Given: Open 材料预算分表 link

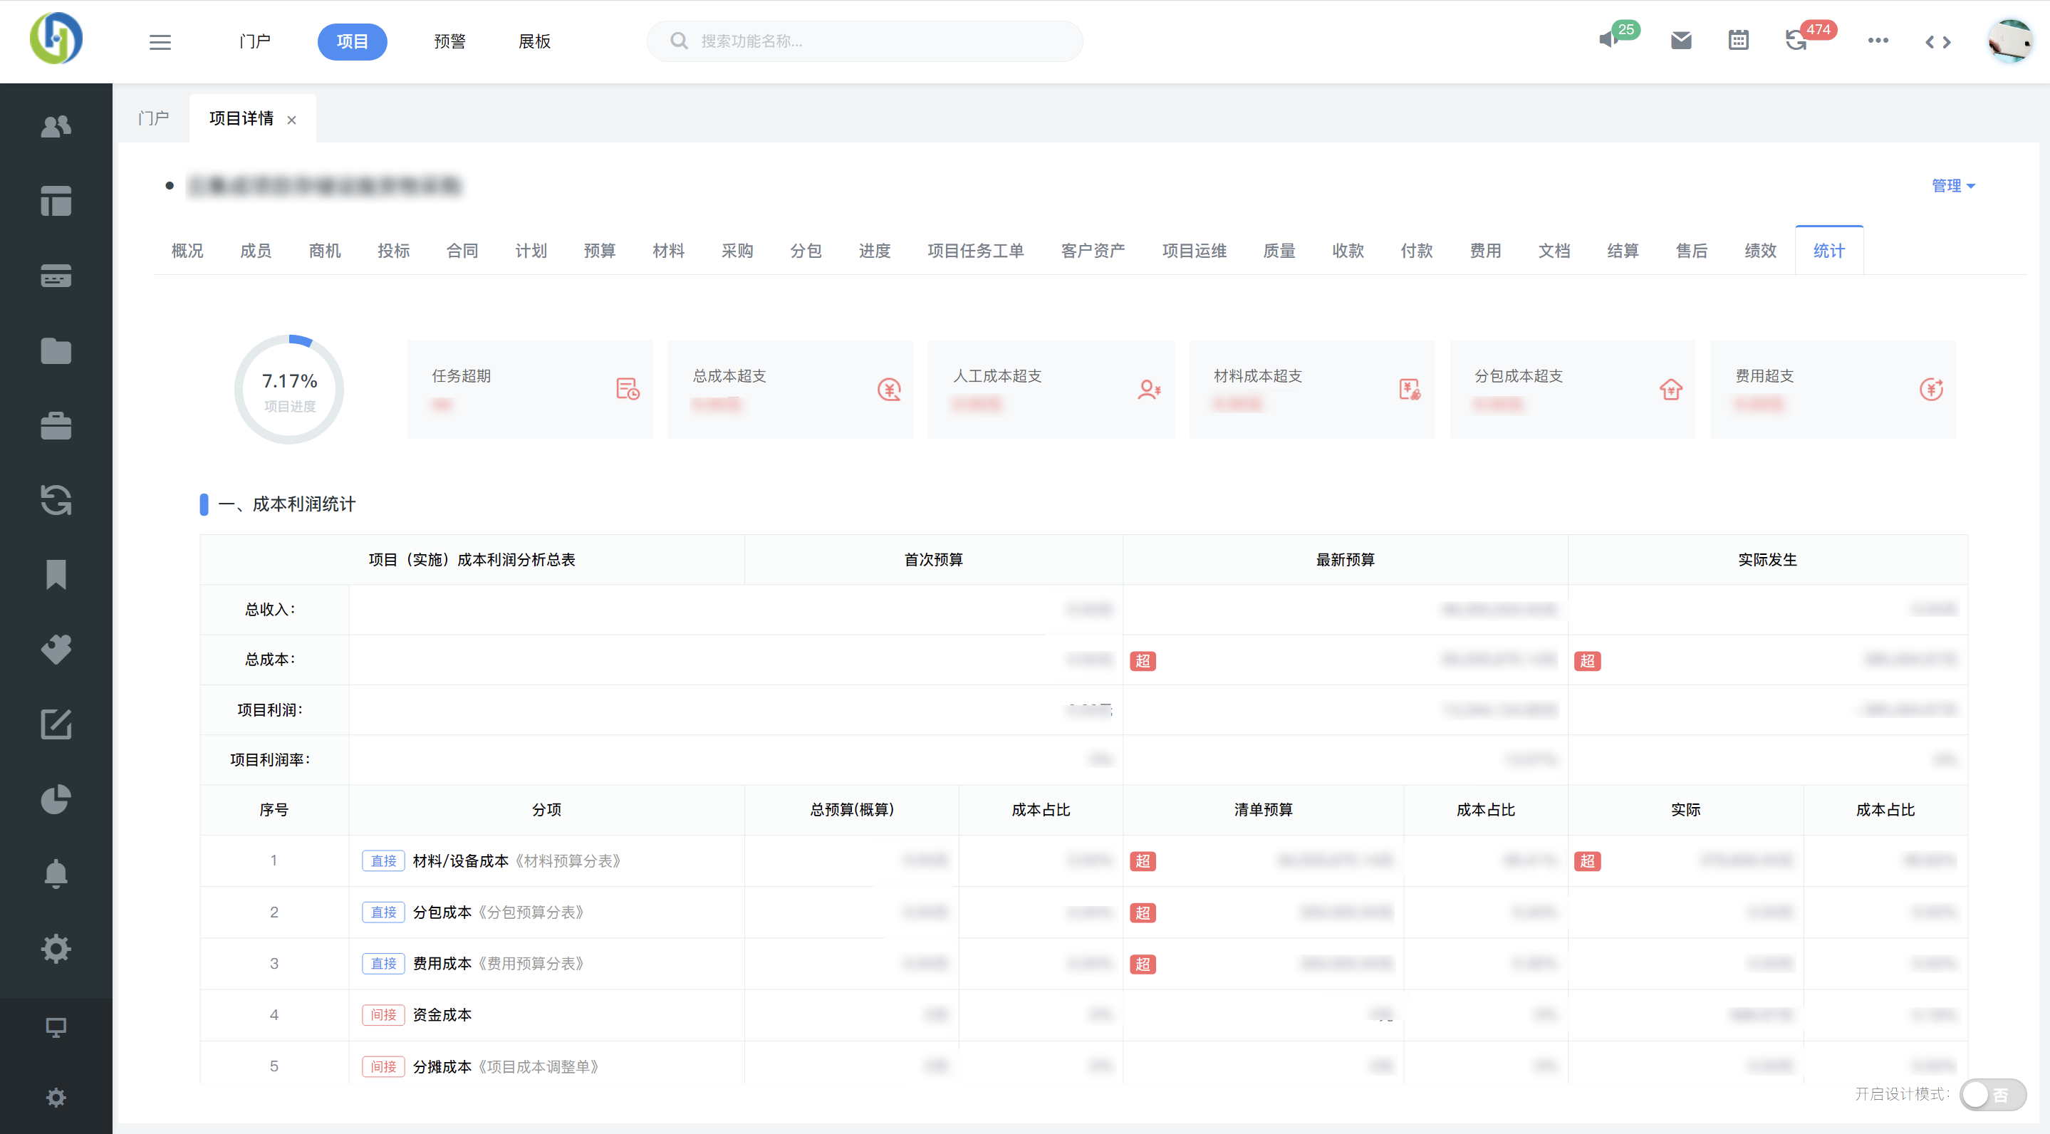Looking at the screenshot, I should [x=568, y=861].
